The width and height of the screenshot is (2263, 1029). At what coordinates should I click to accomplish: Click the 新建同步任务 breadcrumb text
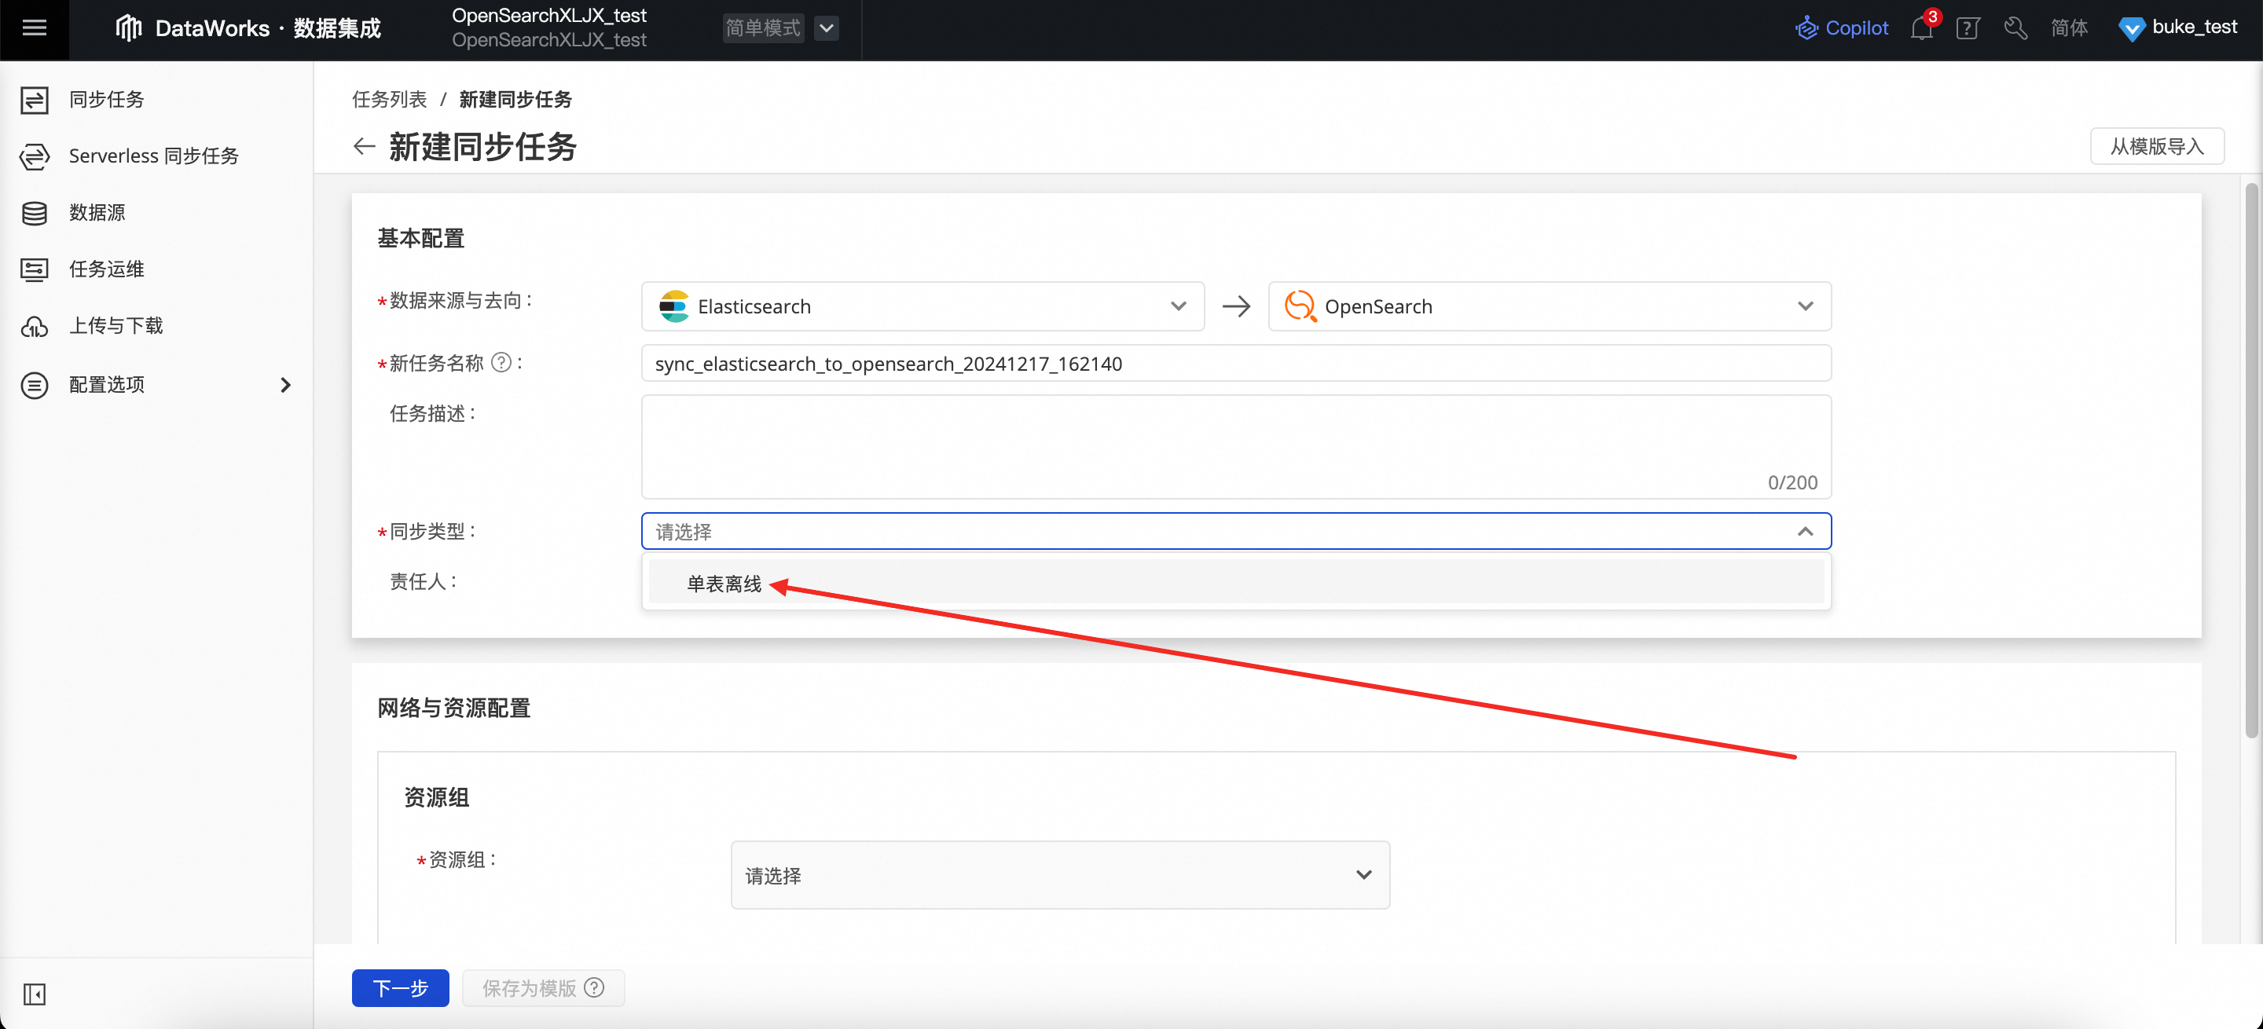[515, 99]
